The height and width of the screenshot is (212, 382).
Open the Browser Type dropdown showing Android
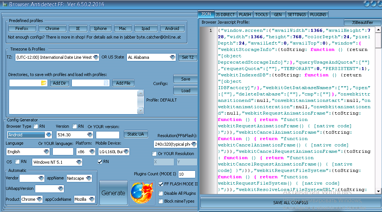click(x=48, y=135)
